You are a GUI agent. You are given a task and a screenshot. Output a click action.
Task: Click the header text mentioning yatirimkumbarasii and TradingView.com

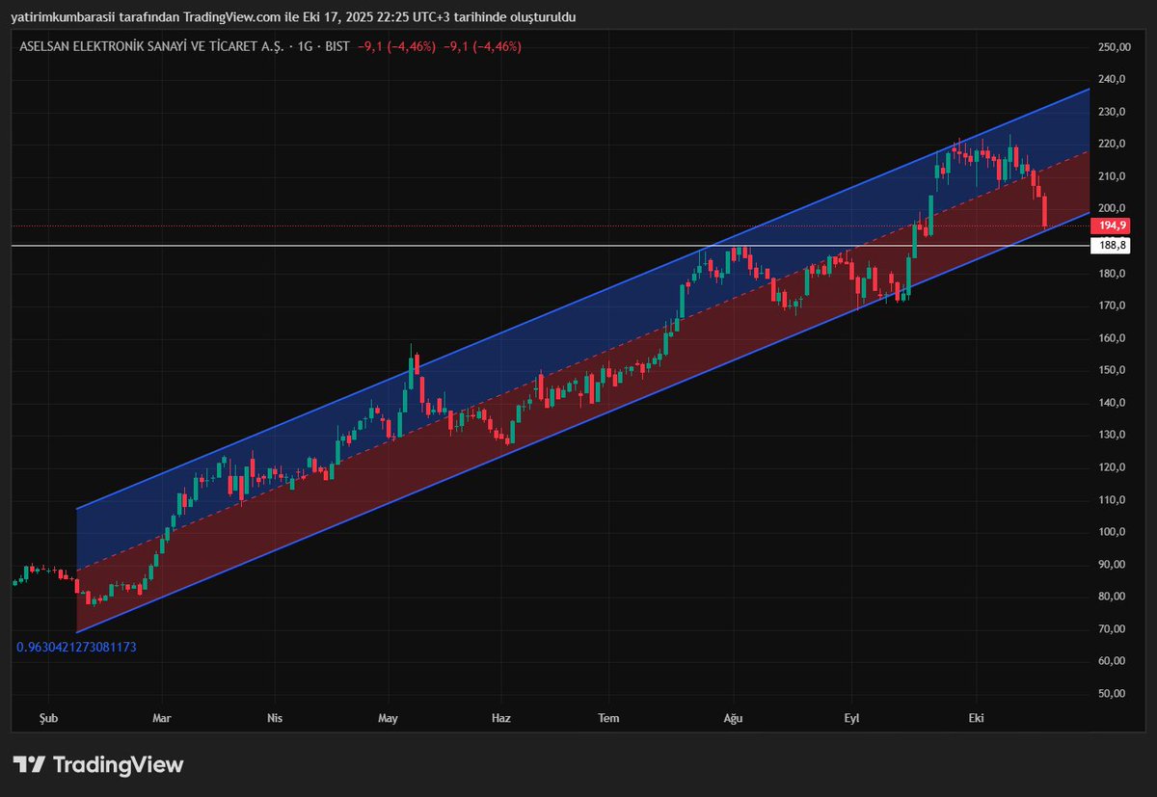click(x=292, y=17)
